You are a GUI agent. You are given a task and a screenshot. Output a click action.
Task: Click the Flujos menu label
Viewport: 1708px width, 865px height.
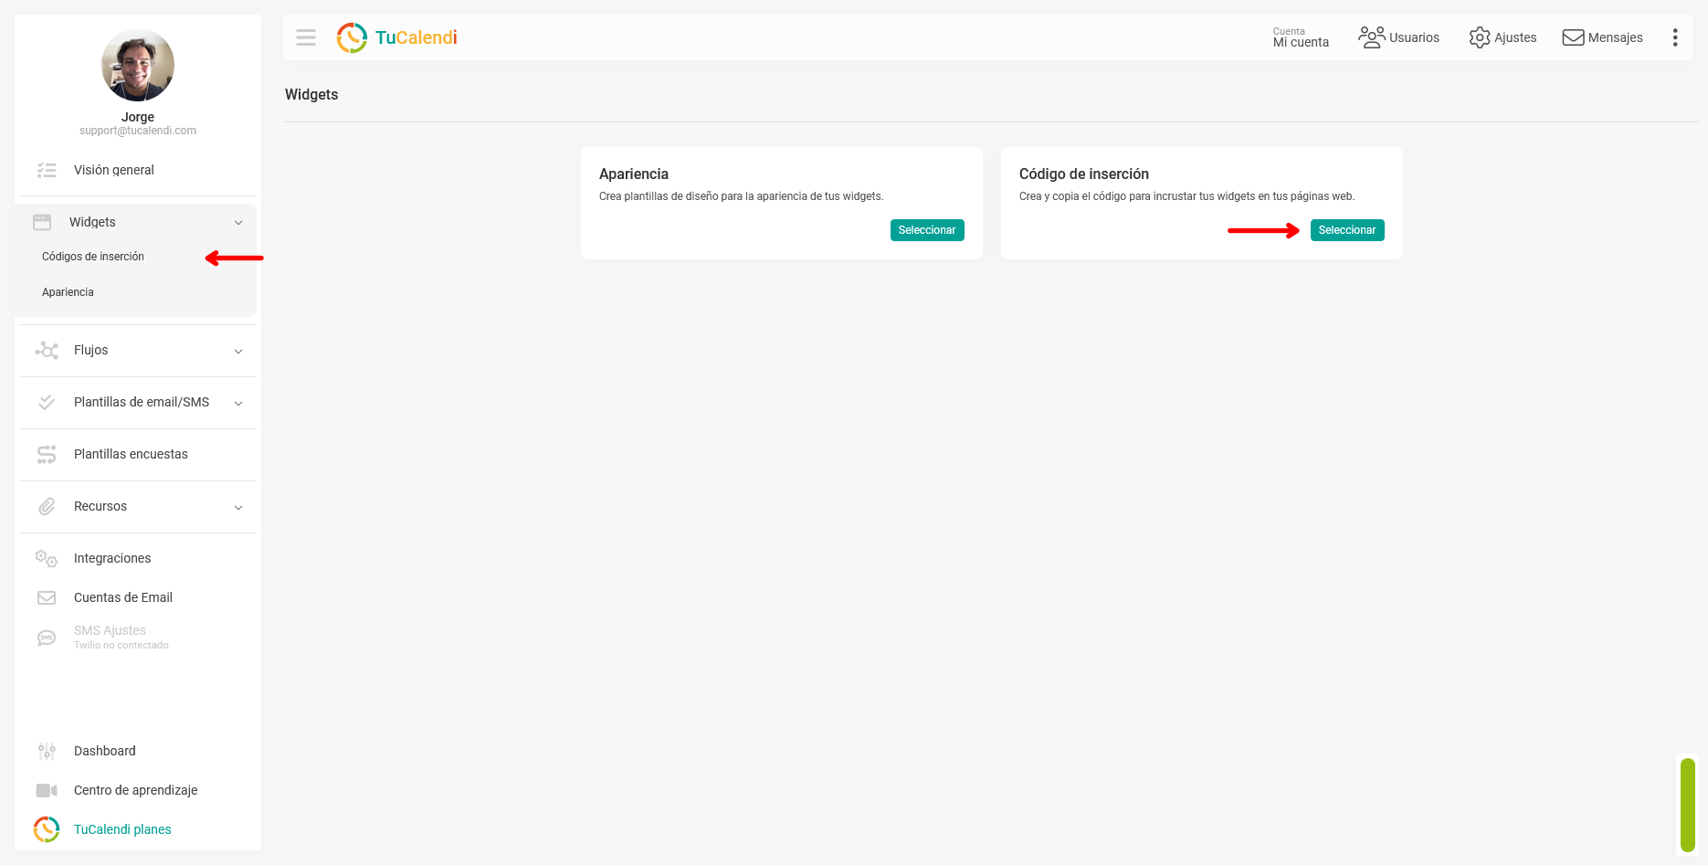coord(90,350)
